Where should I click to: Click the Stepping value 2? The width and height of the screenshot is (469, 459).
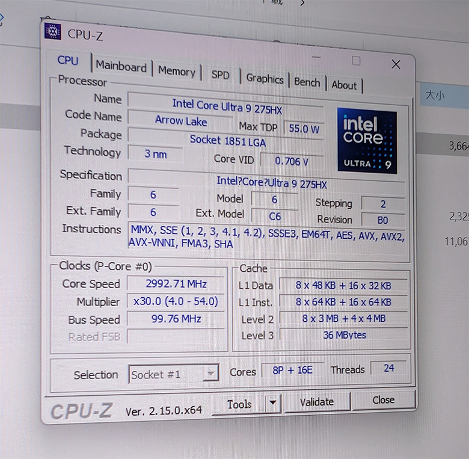383,204
